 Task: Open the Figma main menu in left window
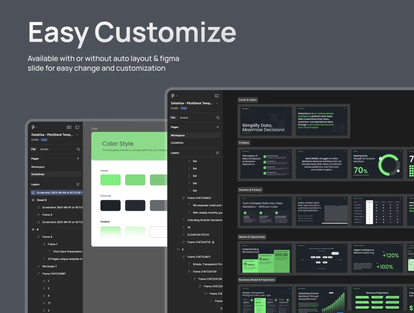tap(34, 127)
